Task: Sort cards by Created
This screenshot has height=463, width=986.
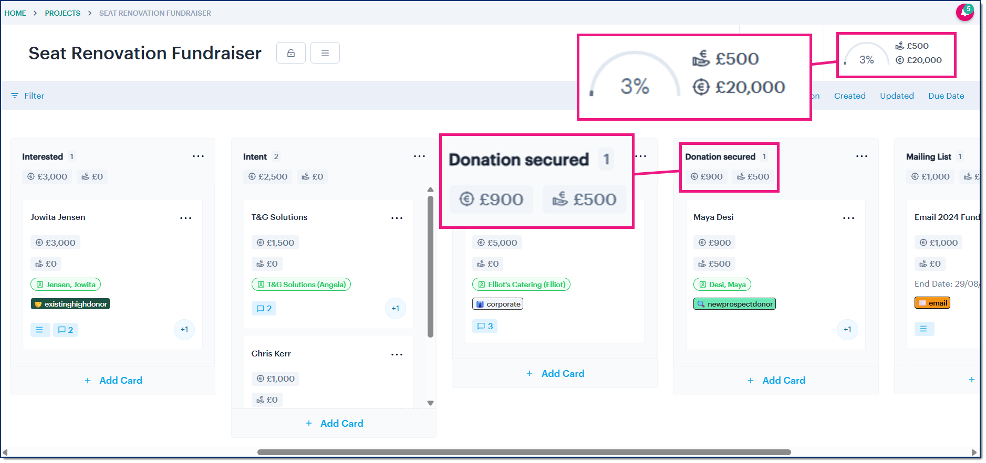Action: click(x=850, y=96)
